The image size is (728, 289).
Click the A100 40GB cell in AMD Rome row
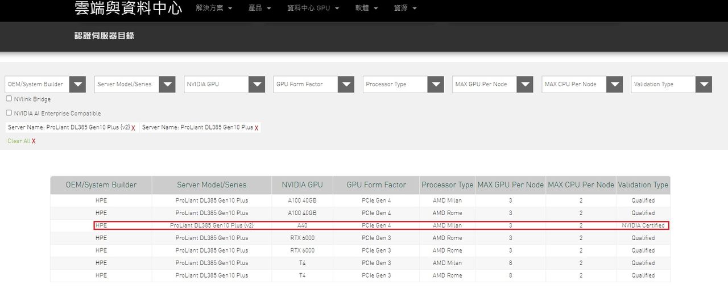pos(302,213)
